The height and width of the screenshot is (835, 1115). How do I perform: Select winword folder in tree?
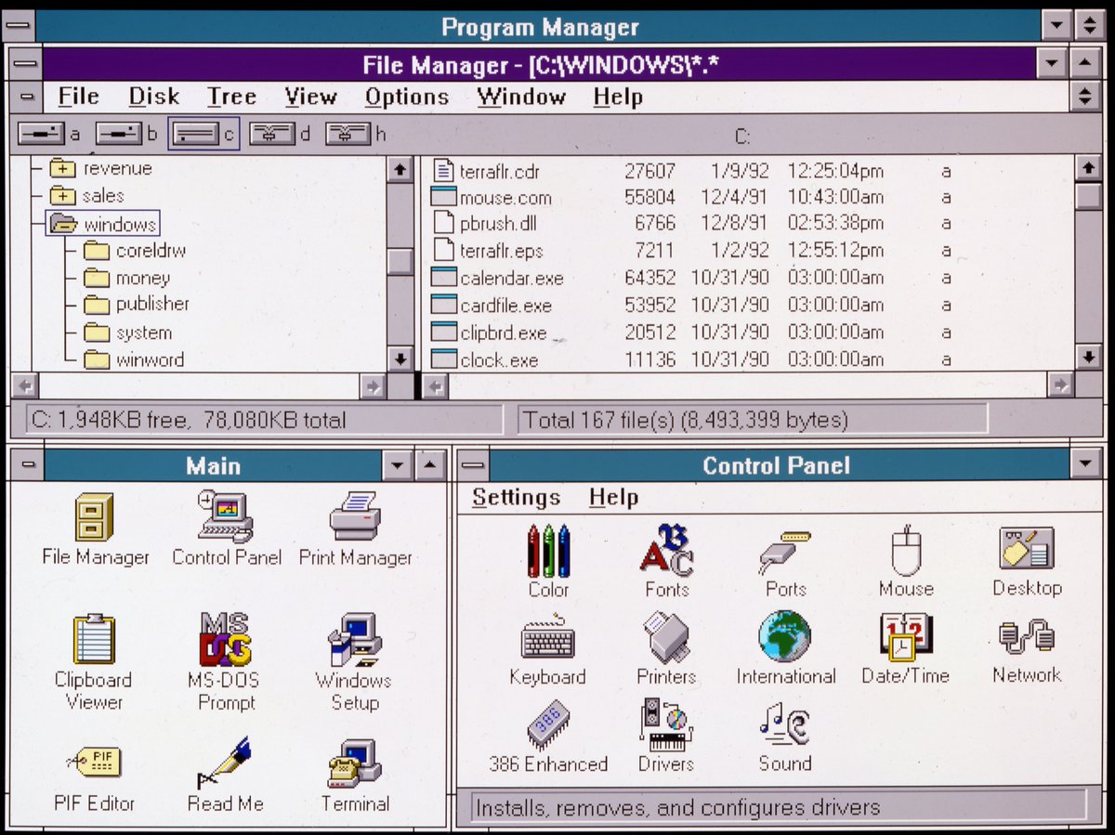133,359
